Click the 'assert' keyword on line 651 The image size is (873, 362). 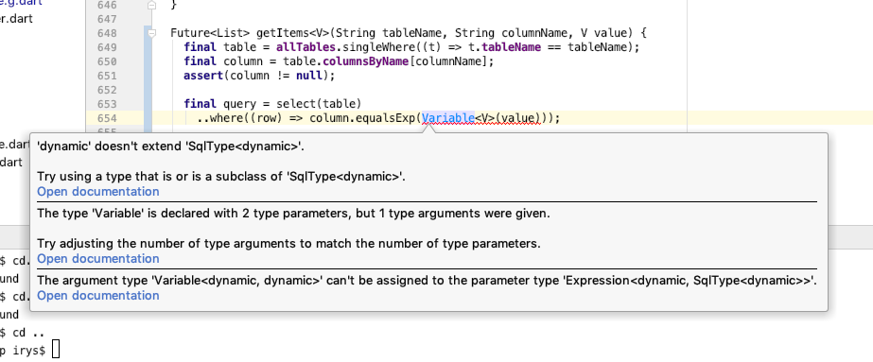click(203, 76)
